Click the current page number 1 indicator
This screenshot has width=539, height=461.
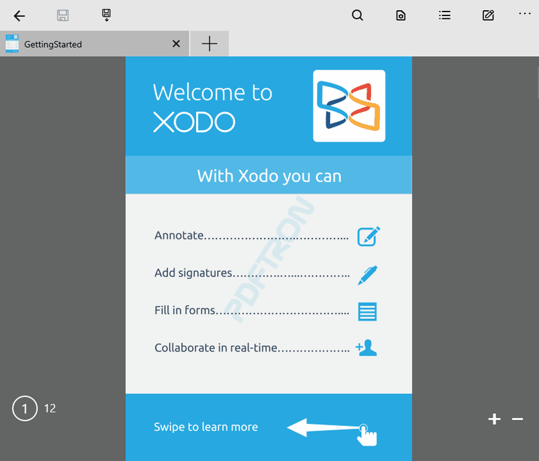25,408
